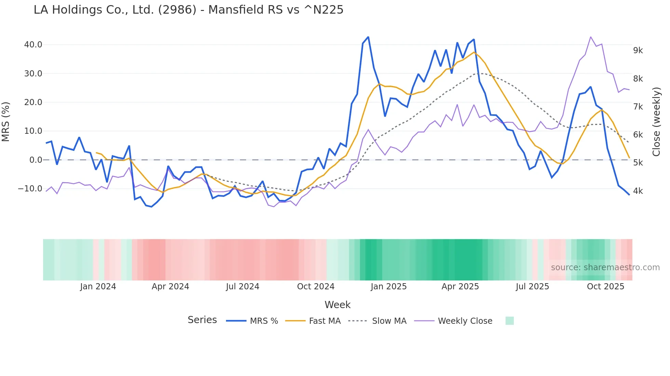Click the 'Series' legend title
This screenshot has height=376, width=670.
(x=202, y=320)
